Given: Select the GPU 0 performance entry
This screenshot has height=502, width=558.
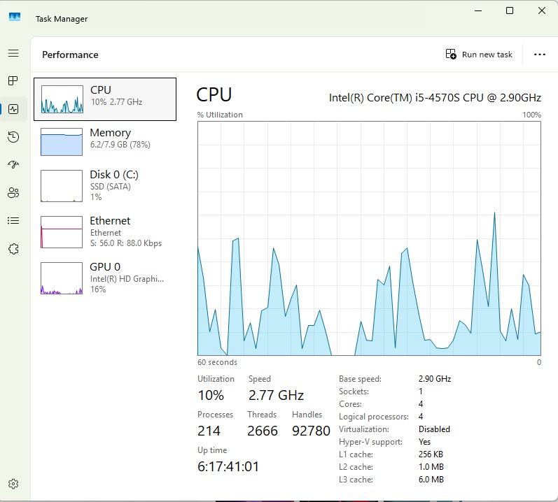Looking at the screenshot, I should pyautogui.click(x=105, y=278).
